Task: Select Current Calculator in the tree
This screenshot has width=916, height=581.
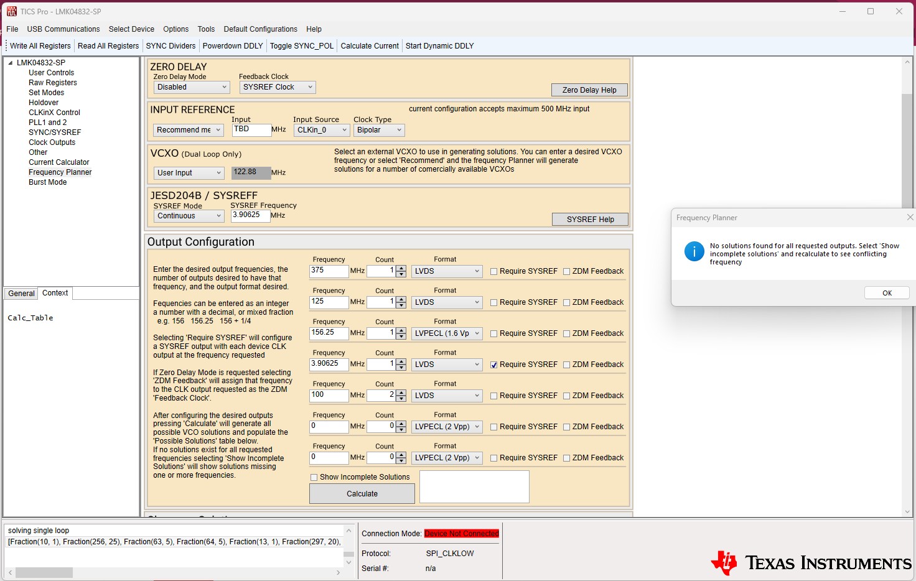Action: tap(59, 162)
